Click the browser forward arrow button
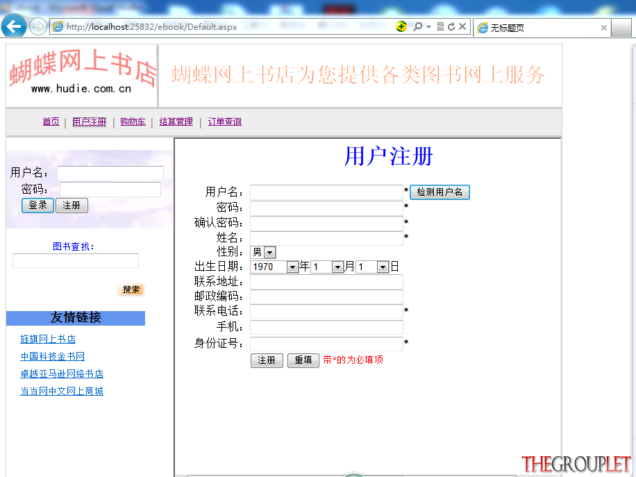This screenshot has height=477, width=636. point(37,27)
